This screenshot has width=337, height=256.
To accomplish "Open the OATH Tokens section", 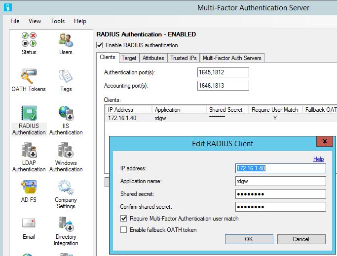I will tap(29, 80).
